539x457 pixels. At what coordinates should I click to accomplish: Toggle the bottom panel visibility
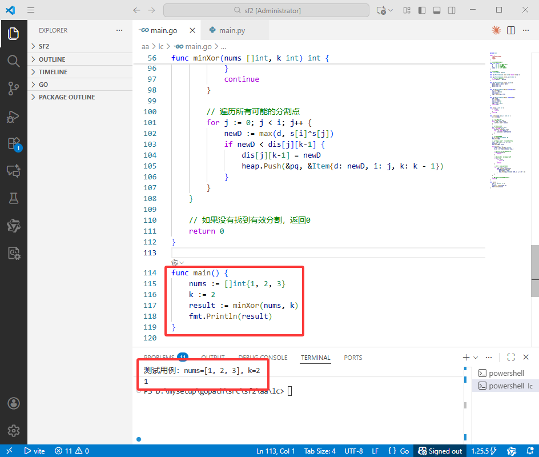[x=437, y=10]
